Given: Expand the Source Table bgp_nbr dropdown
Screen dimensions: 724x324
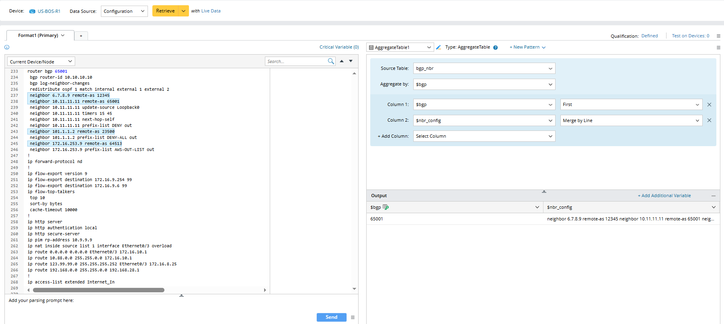Looking at the screenshot, I should [484, 69].
